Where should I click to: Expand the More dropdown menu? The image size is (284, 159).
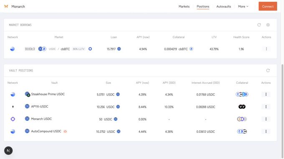click(243, 7)
